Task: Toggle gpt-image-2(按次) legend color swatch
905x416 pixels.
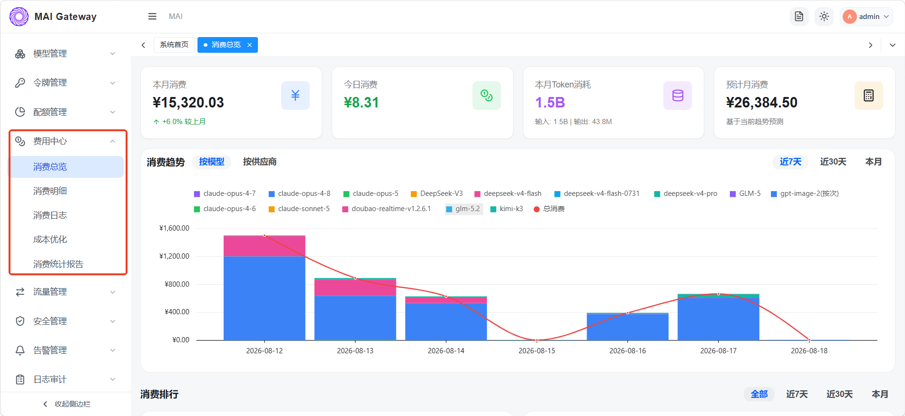Action: (774, 194)
